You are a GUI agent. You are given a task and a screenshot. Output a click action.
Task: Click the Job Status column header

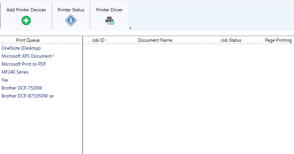pyautogui.click(x=231, y=40)
